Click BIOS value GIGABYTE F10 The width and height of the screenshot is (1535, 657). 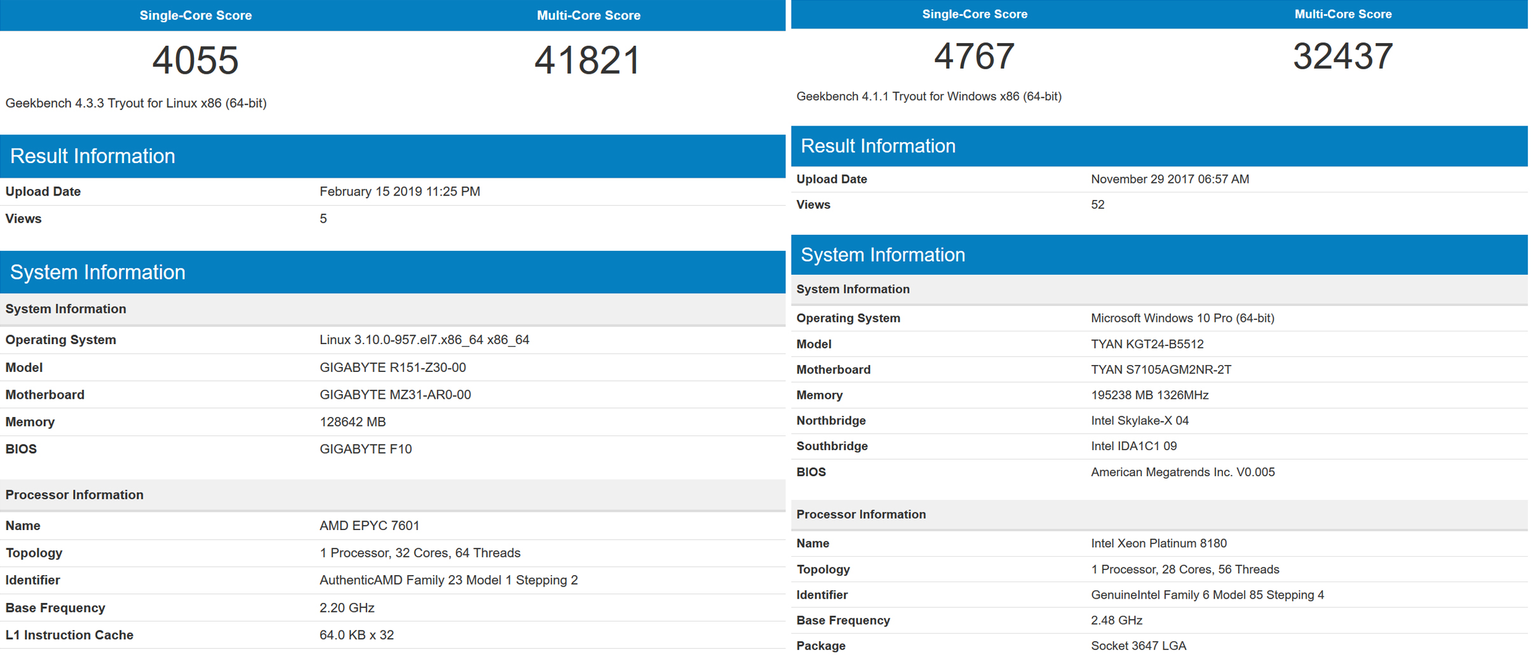365,449
